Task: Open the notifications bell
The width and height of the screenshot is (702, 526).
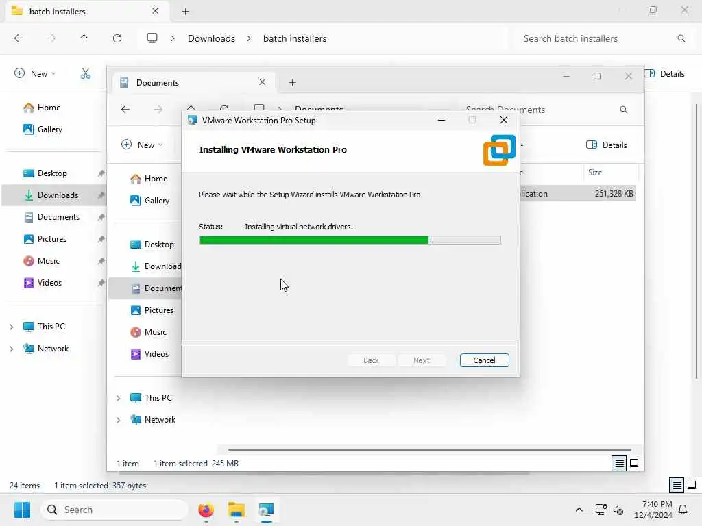Action: click(683, 510)
